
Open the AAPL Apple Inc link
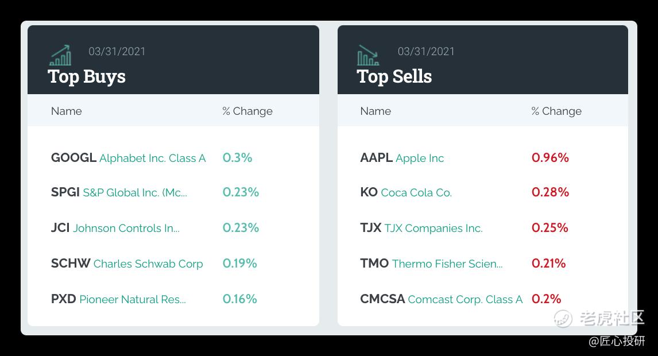coord(402,158)
